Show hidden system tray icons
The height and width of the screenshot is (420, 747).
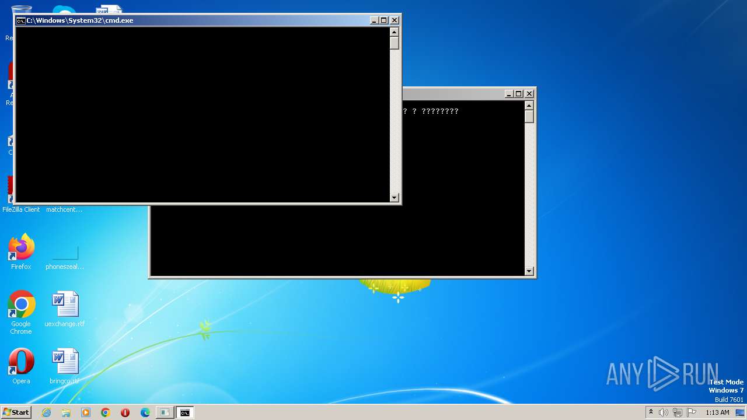tap(651, 412)
